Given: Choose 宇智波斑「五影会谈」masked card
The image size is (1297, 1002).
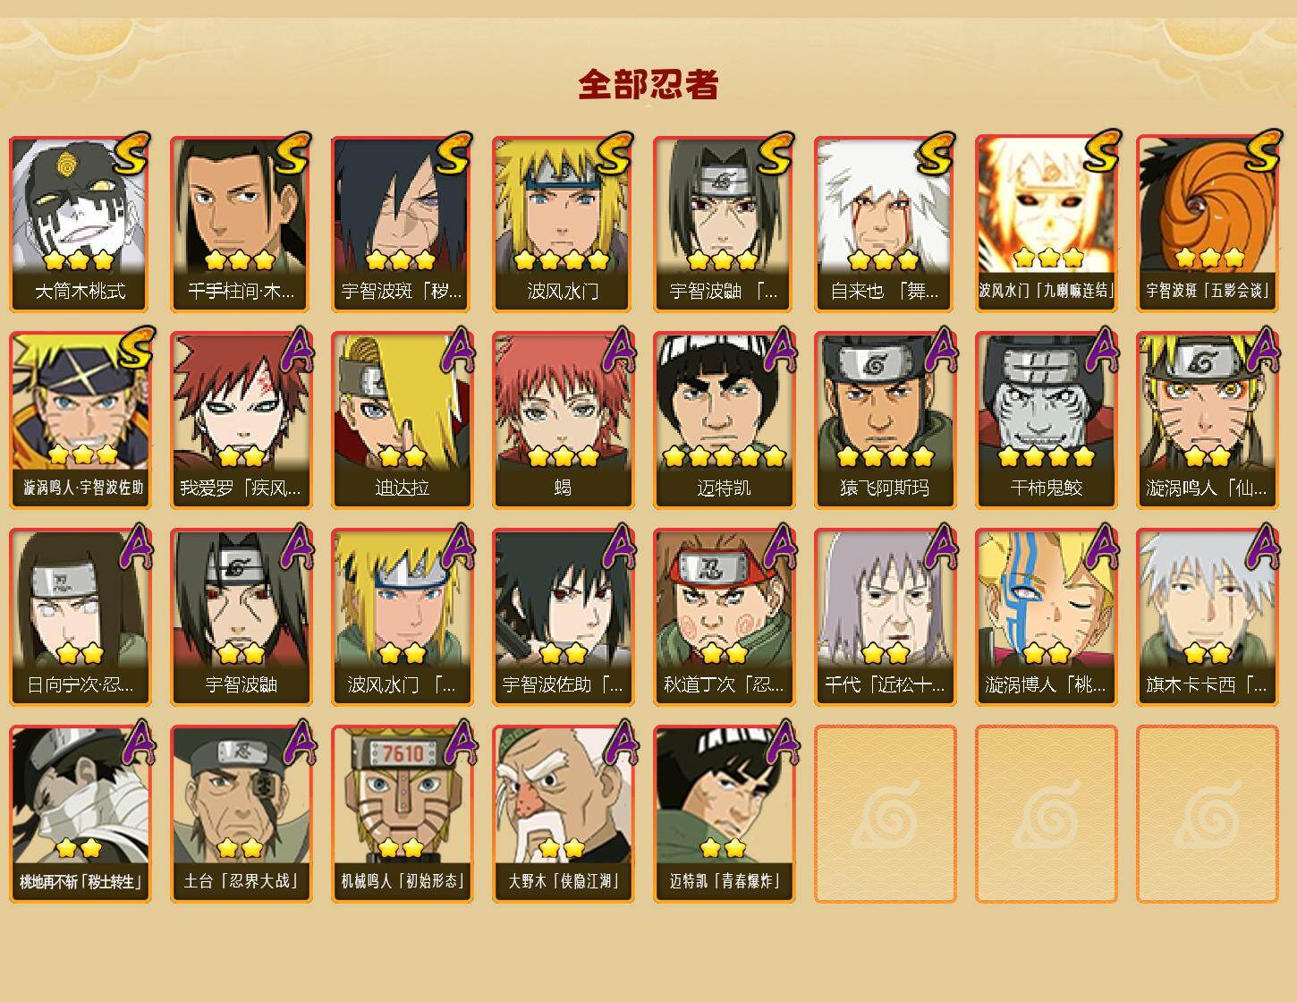Looking at the screenshot, I should tap(1207, 224).
